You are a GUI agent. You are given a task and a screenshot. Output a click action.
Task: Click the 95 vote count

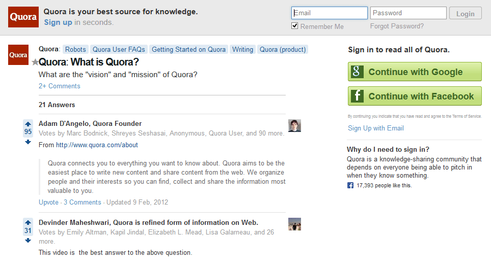click(28, 132)
